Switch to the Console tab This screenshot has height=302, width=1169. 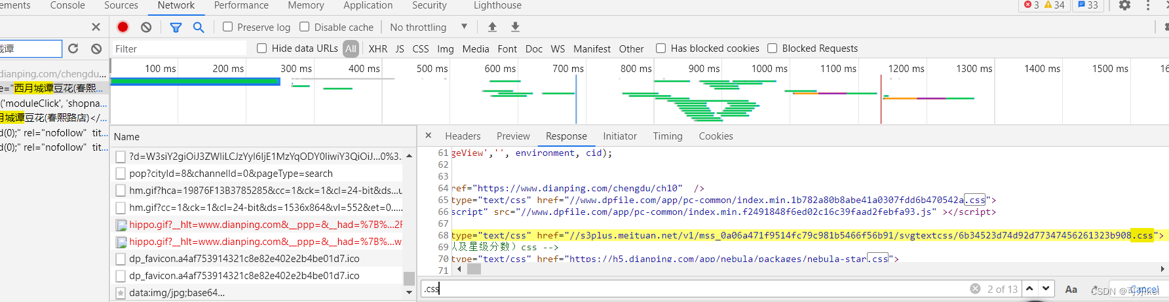[67, 5]
